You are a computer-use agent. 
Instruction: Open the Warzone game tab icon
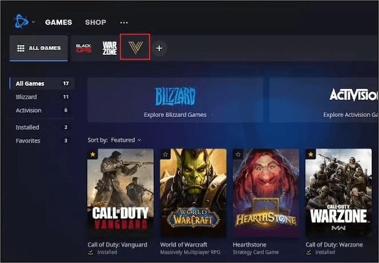pos(110,48)
